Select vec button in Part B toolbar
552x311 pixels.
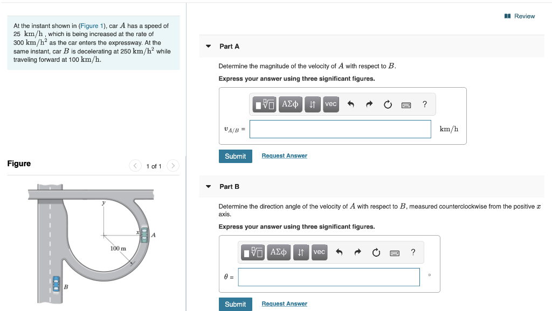(x=319, y=252)
